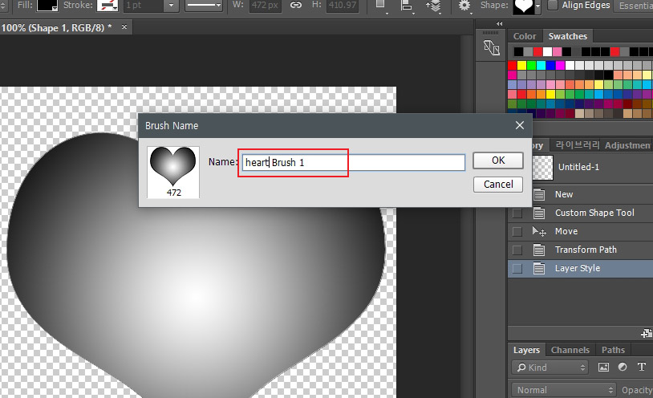Screen dimensions: 653x398
Task: Filter layers by type T icon
Action: (x=641, y=368)
